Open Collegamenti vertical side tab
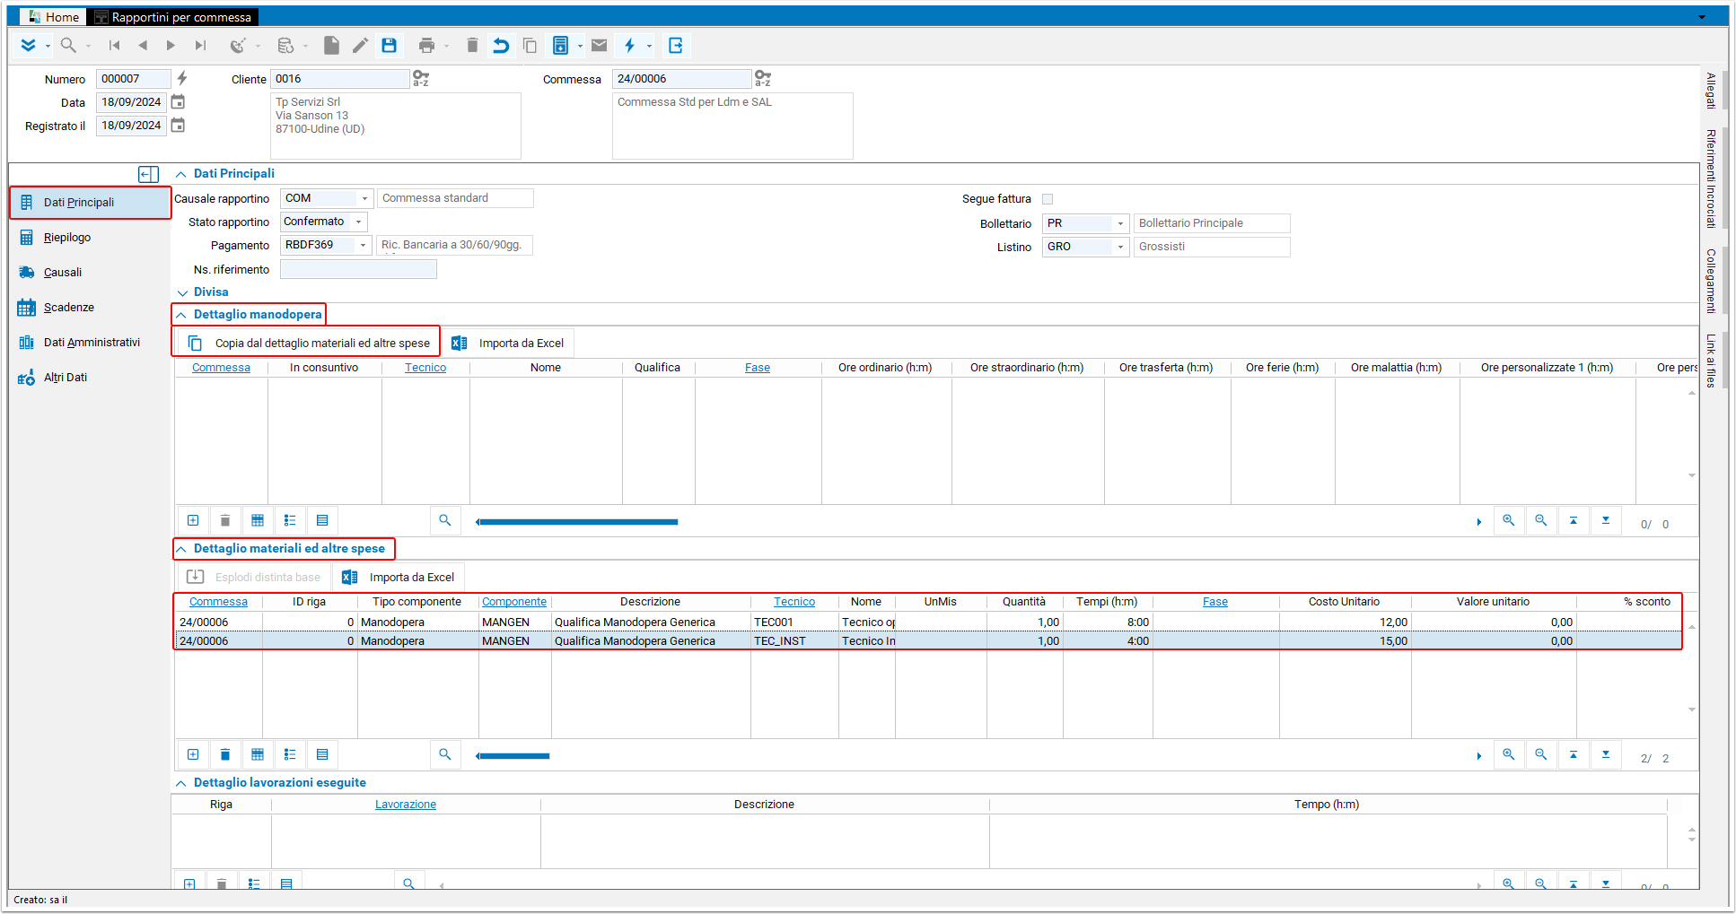1736x914 pixels. [1711, 282]
